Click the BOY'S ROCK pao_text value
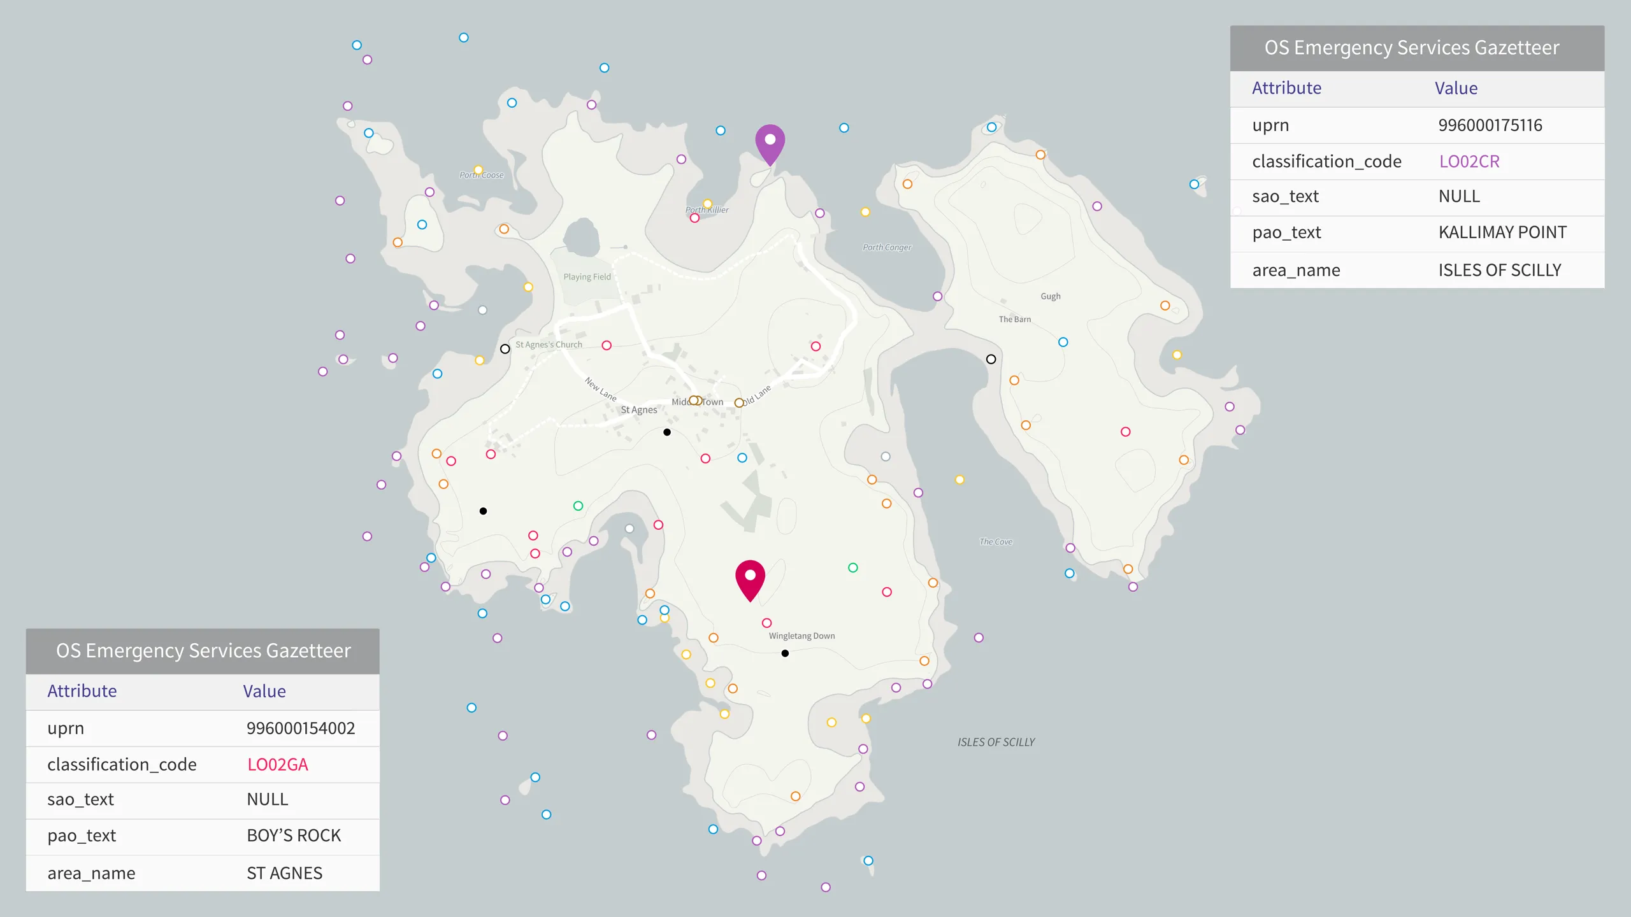Viewport: 1631px width, 917px height. [294, 835]
